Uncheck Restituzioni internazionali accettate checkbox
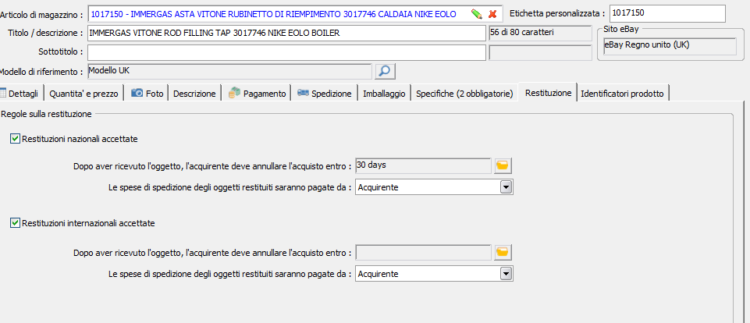Screen dimensions: 750x323 tap(16, 223)
